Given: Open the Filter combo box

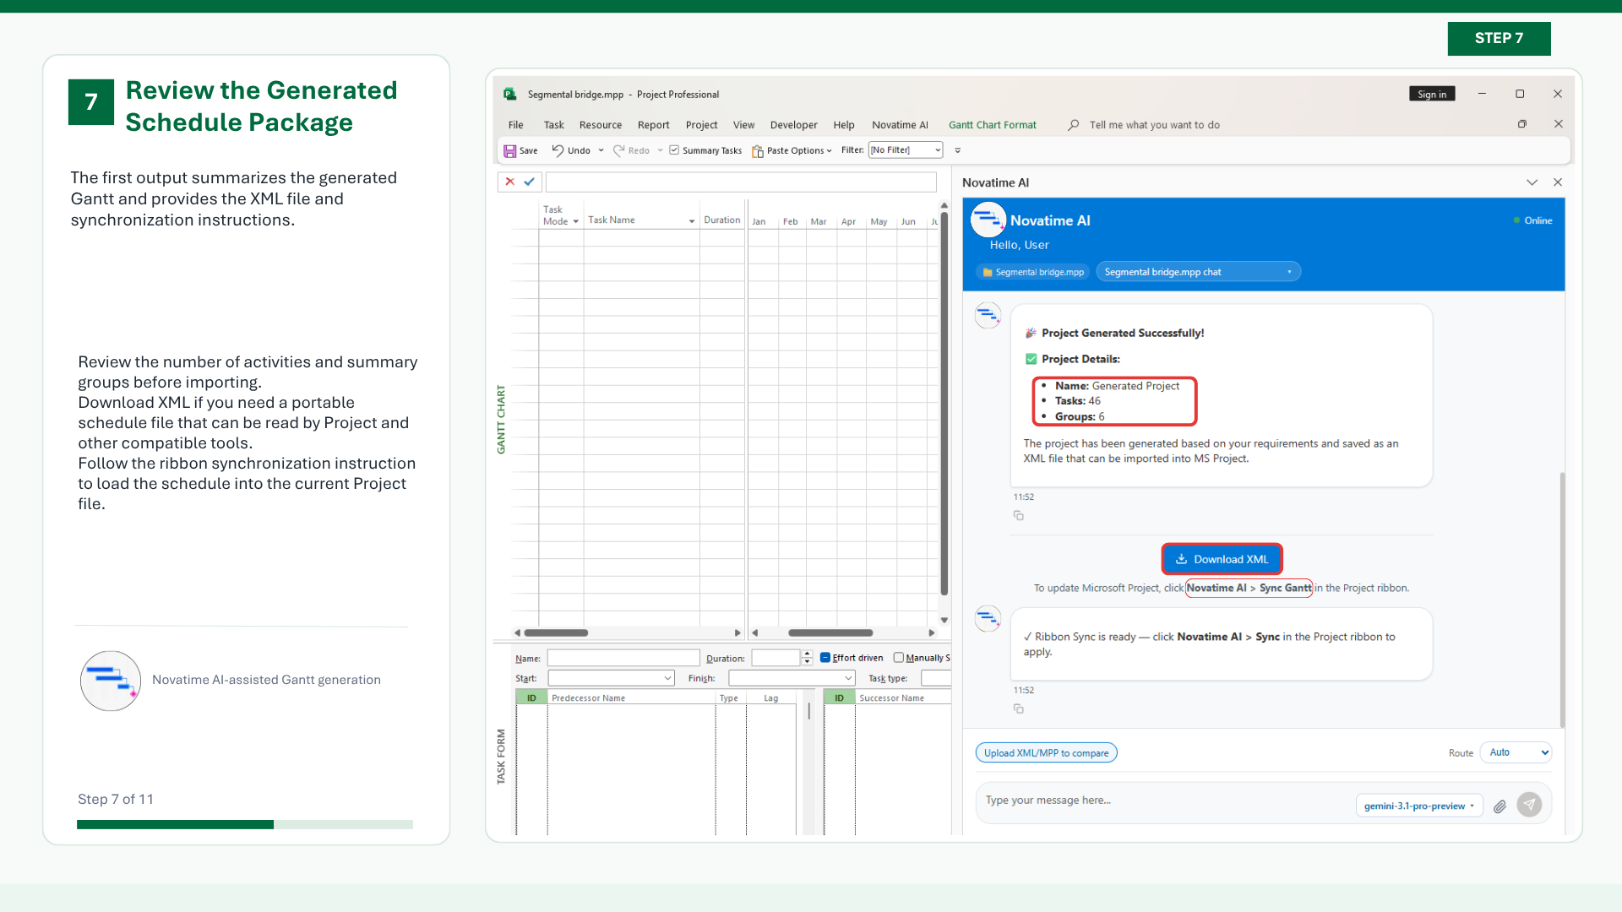Looking at the screenshot, I should pos(906,150).
